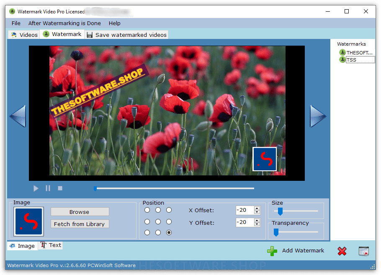
Task: Switch to the Videos tab
Action: pos(24,35)
